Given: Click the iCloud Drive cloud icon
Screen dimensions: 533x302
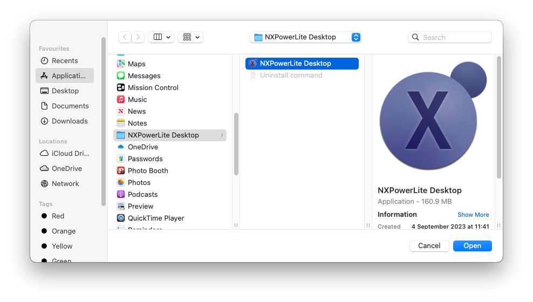Looking at the screenshot, I should [44, 153].
